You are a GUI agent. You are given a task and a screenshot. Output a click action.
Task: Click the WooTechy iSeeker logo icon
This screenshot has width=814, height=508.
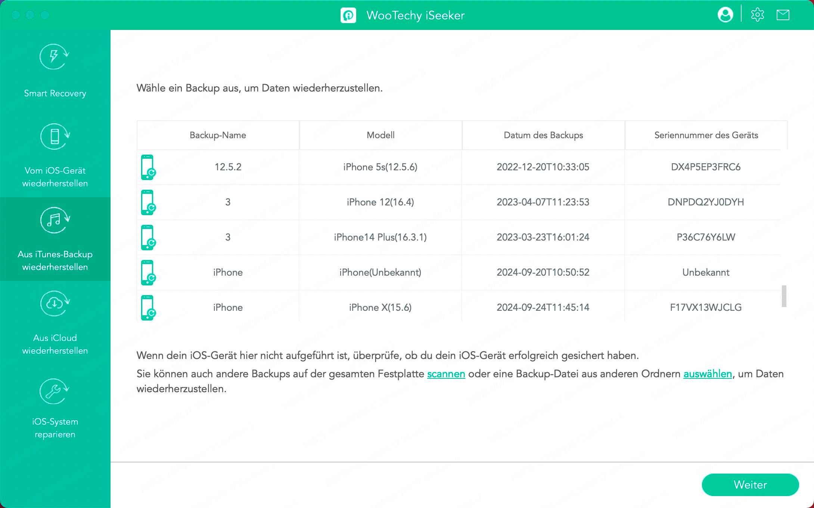click(348, 15)
